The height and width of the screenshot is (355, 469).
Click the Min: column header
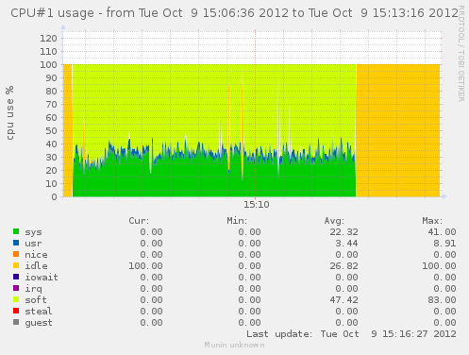tap(237, 221)
